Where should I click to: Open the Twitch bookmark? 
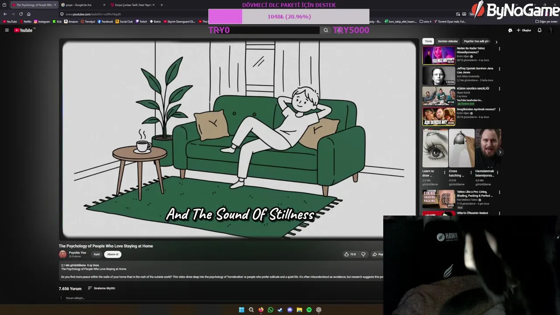tap(141, 21)
